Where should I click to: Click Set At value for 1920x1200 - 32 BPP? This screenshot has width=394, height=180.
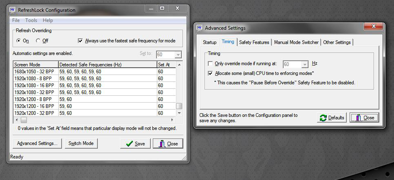pos(166,113)
